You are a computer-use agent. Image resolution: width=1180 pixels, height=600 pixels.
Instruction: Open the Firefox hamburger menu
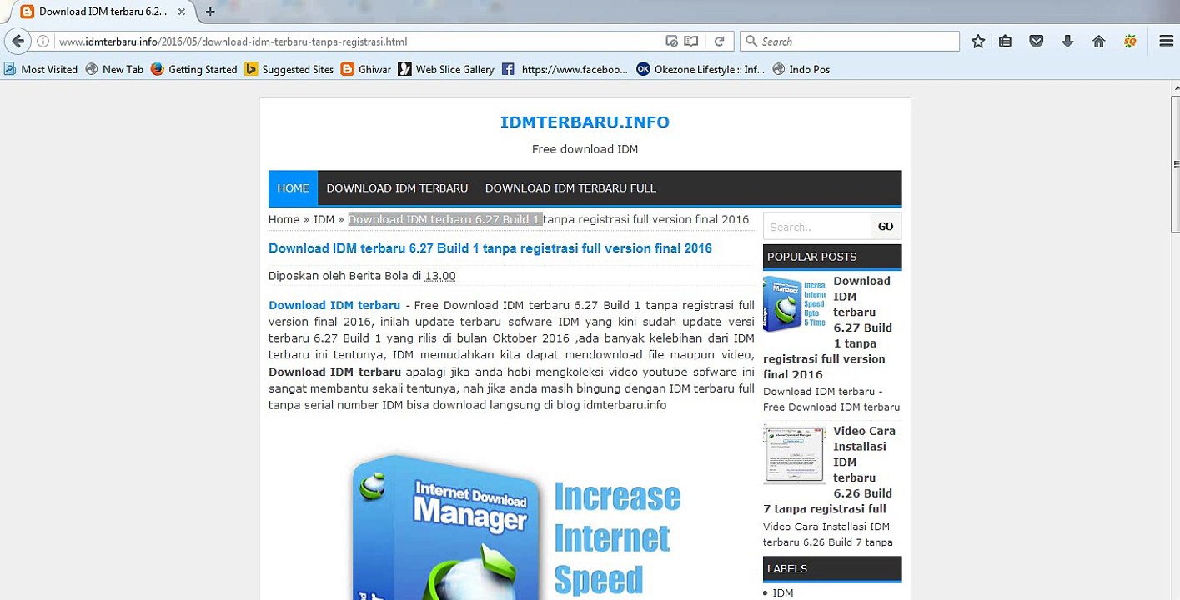(1167, 42)
